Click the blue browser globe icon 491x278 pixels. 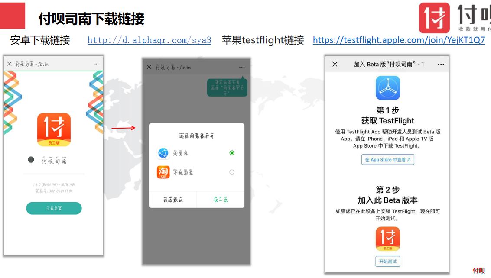[163, 153]
